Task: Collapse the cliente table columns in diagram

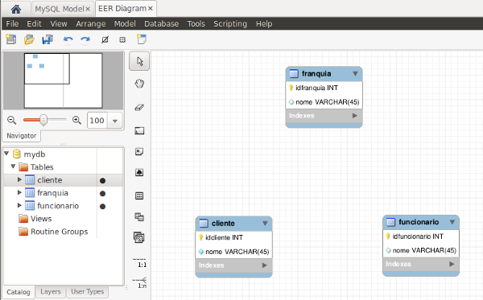Action: 265,223
